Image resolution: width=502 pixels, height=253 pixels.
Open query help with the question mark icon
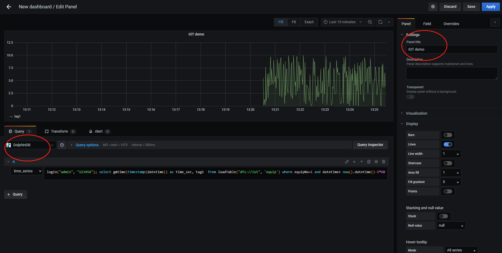pyautogui.click(x=62, y=145)
